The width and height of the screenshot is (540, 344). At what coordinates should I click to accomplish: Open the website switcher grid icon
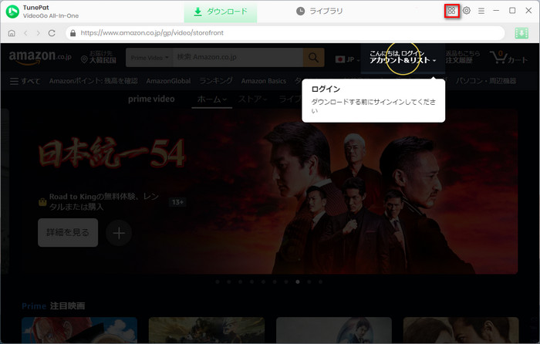point(451,11)
